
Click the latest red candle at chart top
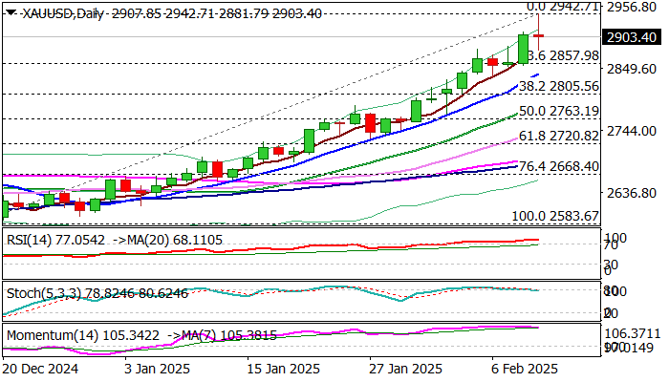point(537,35)
